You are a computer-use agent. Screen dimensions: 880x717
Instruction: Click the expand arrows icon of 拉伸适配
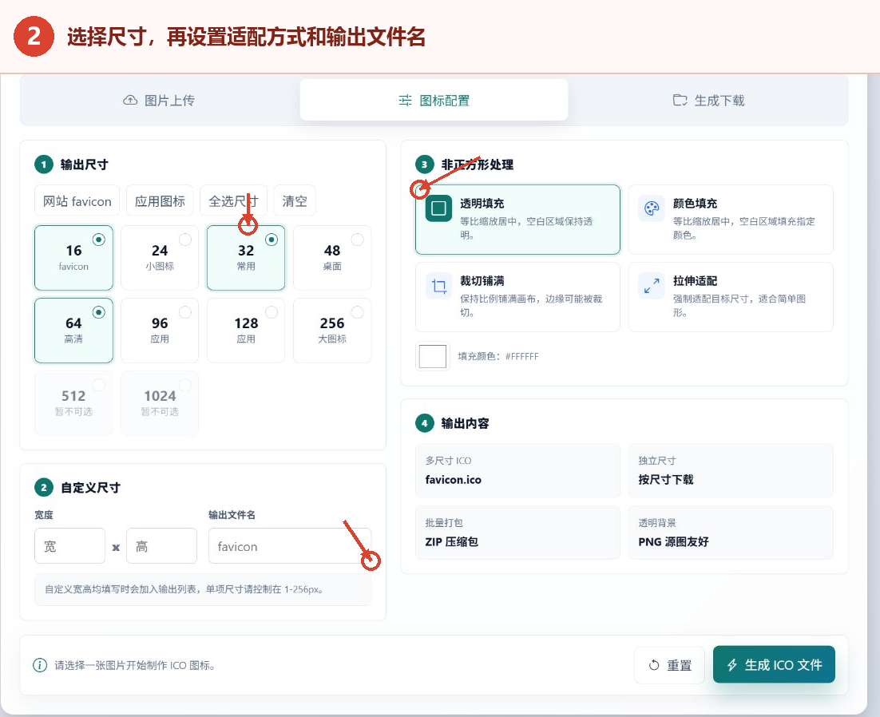[x=652, y=286]
